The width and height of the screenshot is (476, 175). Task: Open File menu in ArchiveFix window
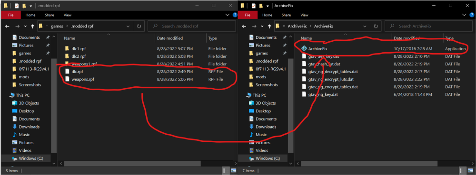(248, 15)
